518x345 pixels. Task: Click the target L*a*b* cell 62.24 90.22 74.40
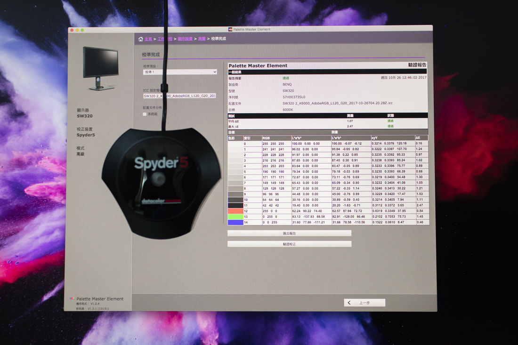[x=307, y=211]
